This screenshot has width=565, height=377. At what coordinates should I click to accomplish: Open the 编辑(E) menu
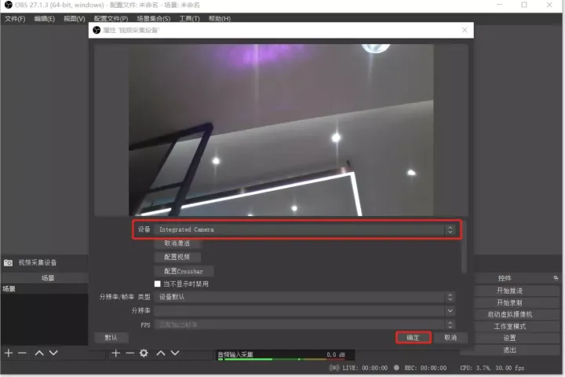pyautogui.click(x=44, y=19)
